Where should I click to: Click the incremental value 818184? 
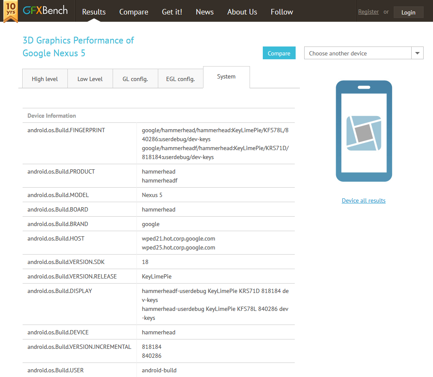point(151,347)
